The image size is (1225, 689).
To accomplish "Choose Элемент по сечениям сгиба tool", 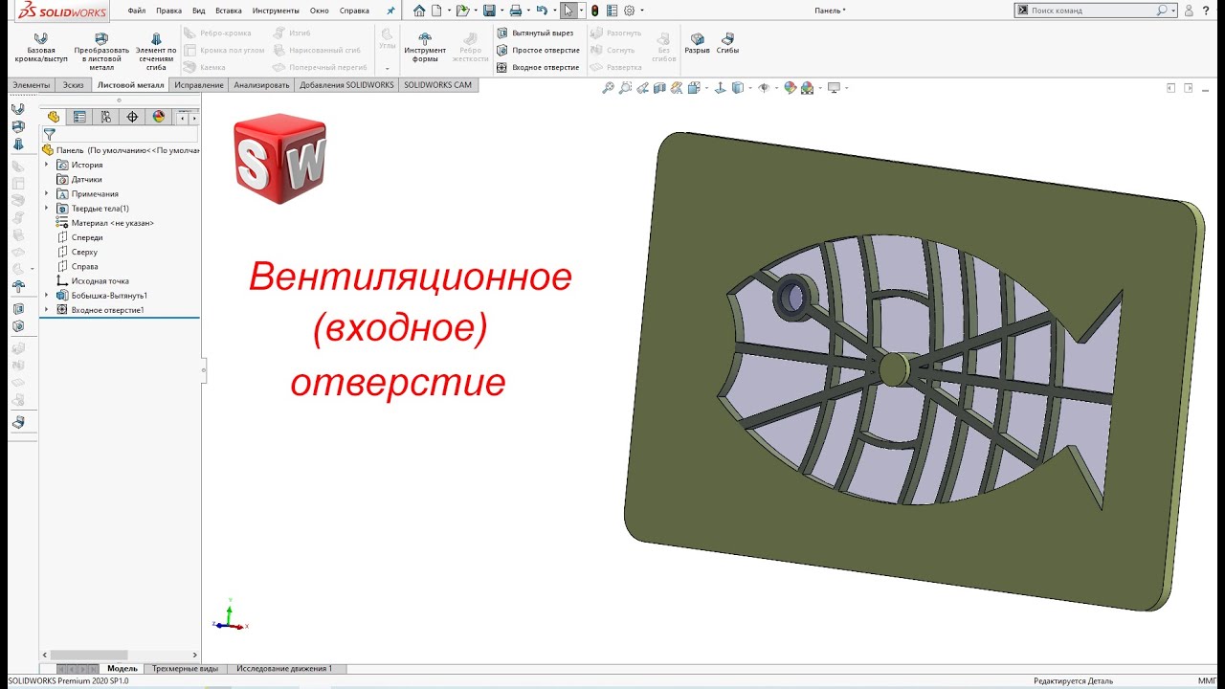I will pyautogui.click(x=156, y=52).
